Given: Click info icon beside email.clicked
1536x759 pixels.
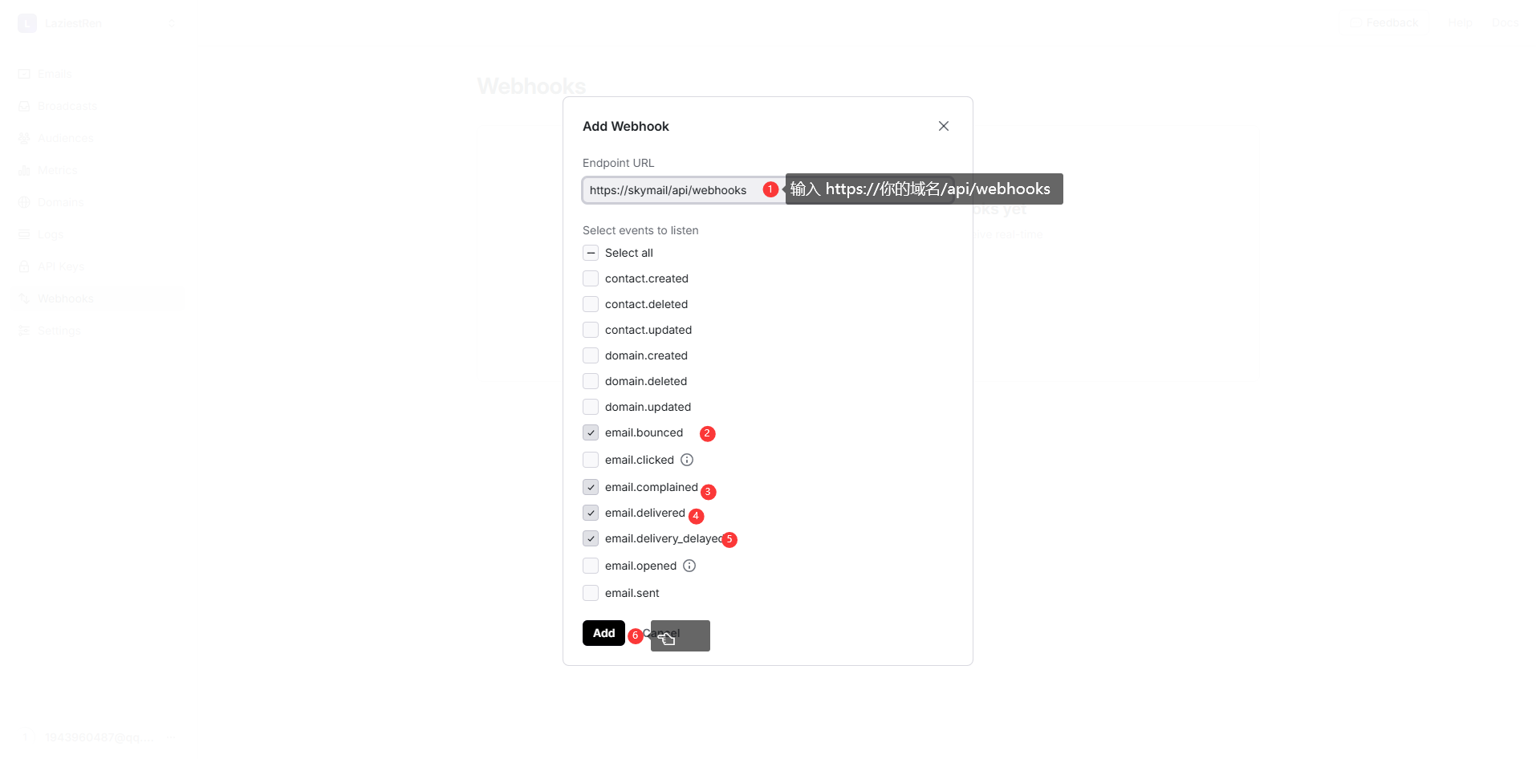Looking at the screenshot, I should point(687,460).
